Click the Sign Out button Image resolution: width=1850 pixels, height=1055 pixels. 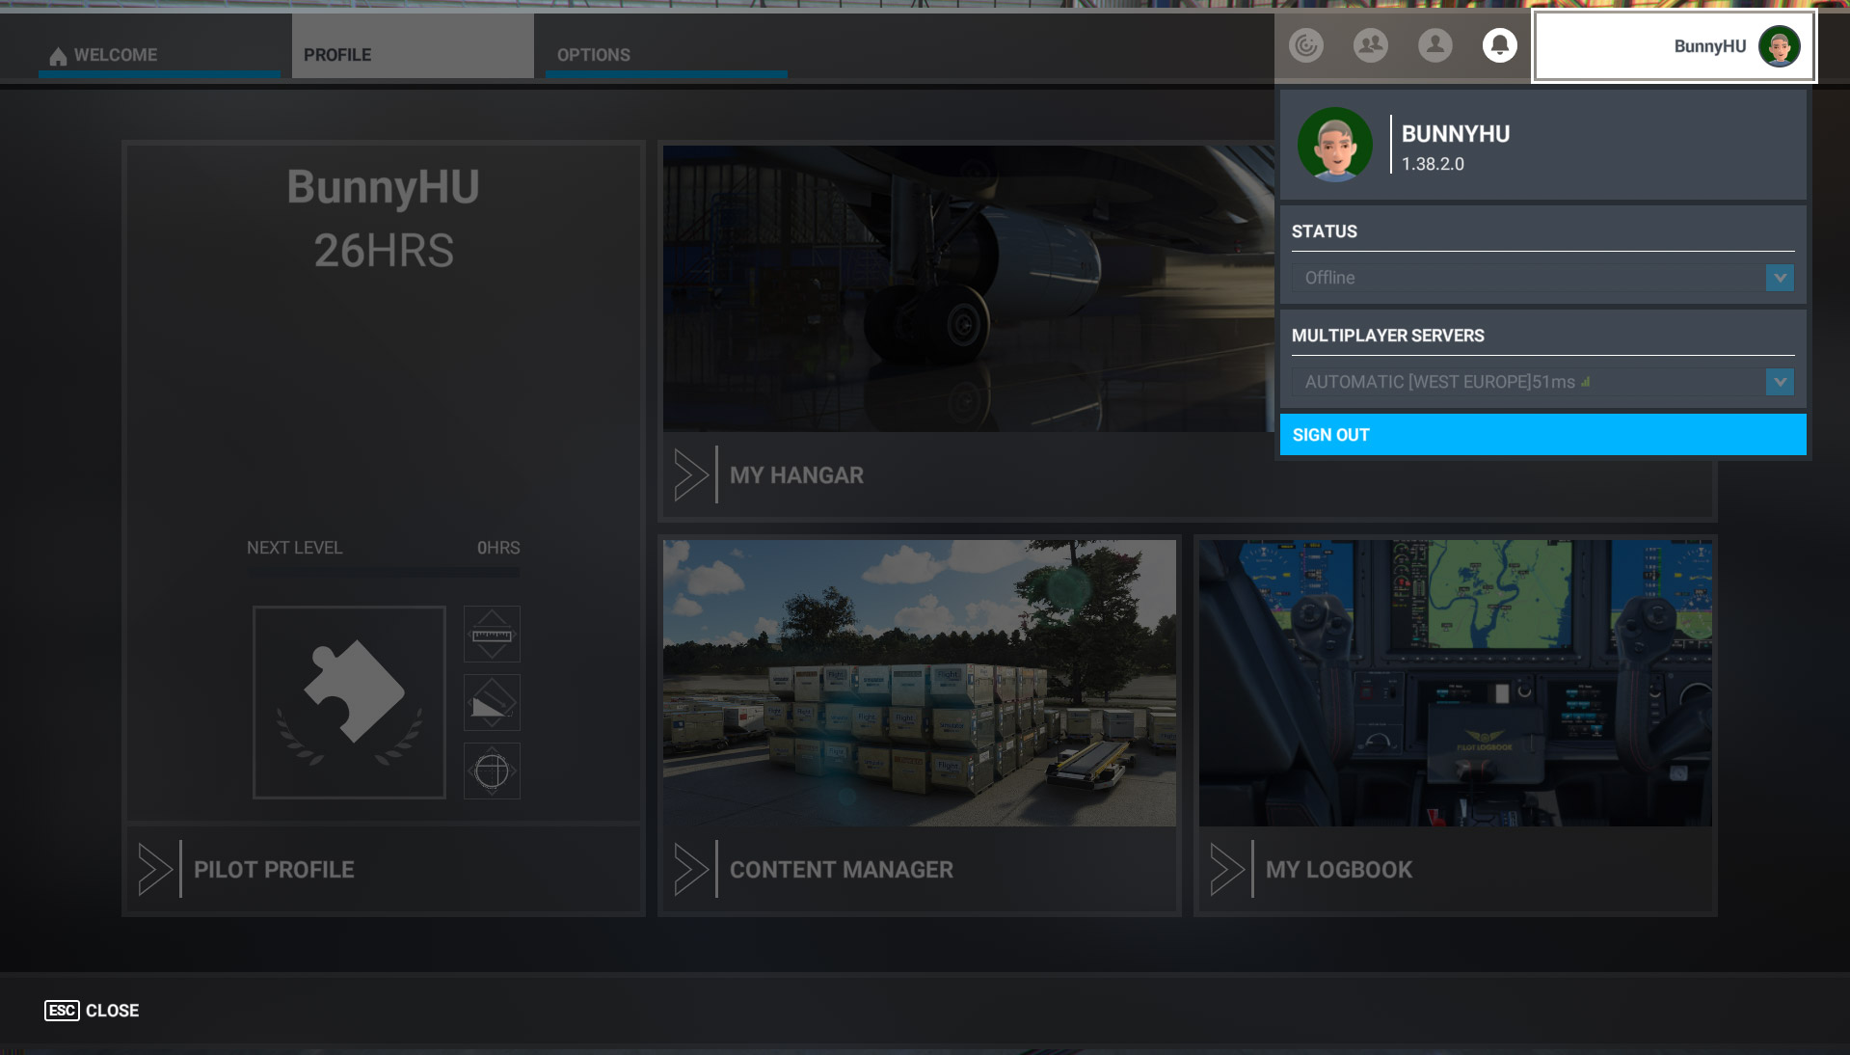1542,435
